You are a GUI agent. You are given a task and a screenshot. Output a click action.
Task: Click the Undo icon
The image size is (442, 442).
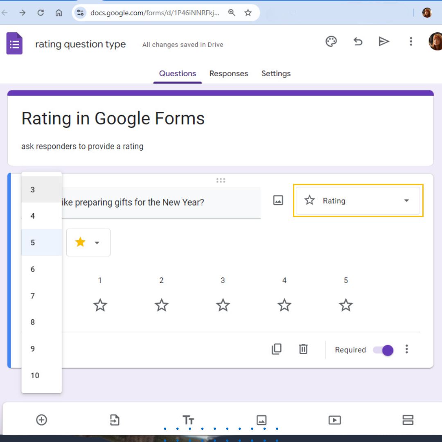[358, 41]
